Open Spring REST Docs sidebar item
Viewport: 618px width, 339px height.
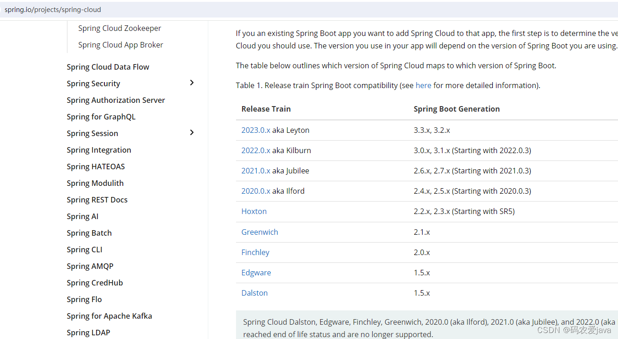pyautogui.click(x=97, y=200)
